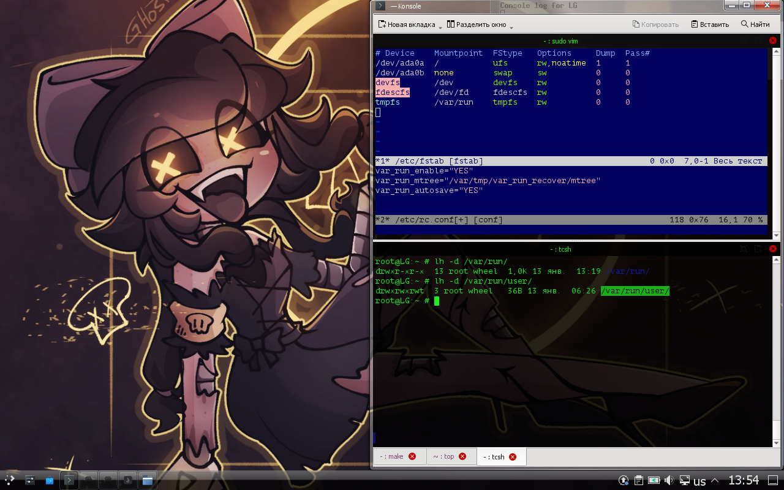This screenshot has height=490, width=784.
Task: Open the volume tray icon
Action: pos(669,481)
